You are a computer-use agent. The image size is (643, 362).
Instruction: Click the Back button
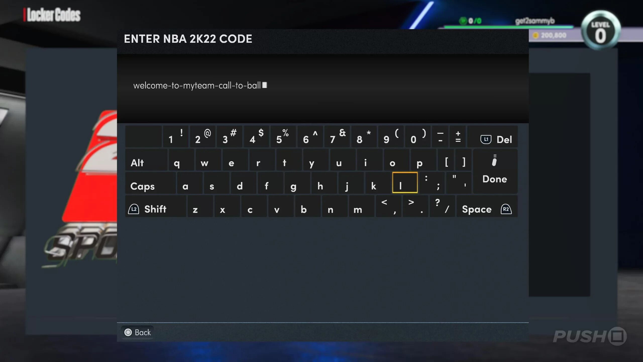tap(137, 332)
